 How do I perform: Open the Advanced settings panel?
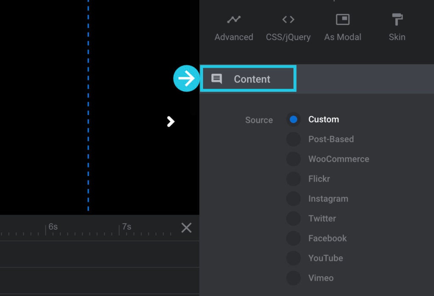click(233, 26)
